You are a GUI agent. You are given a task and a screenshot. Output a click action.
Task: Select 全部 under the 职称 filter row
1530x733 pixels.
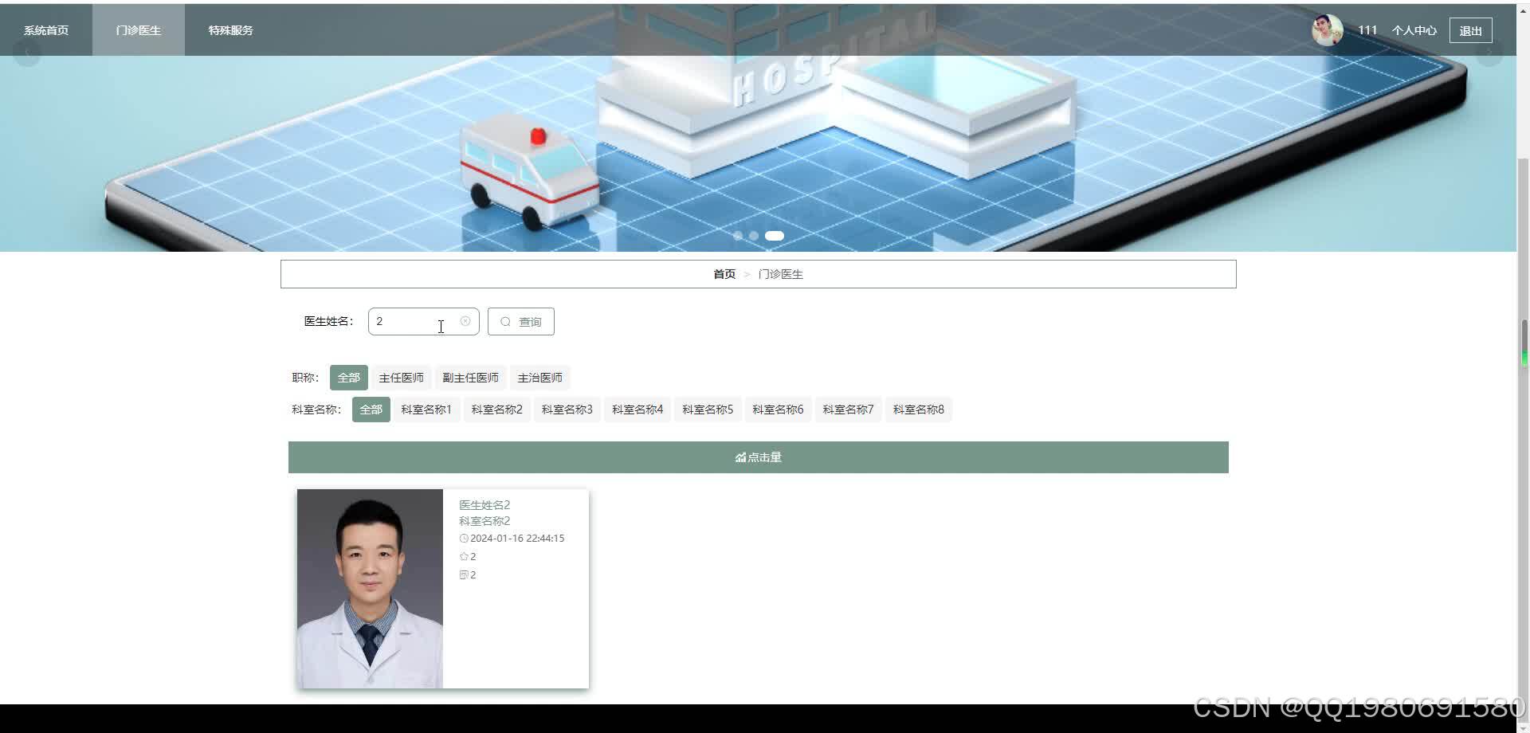[x=348, y=377]
